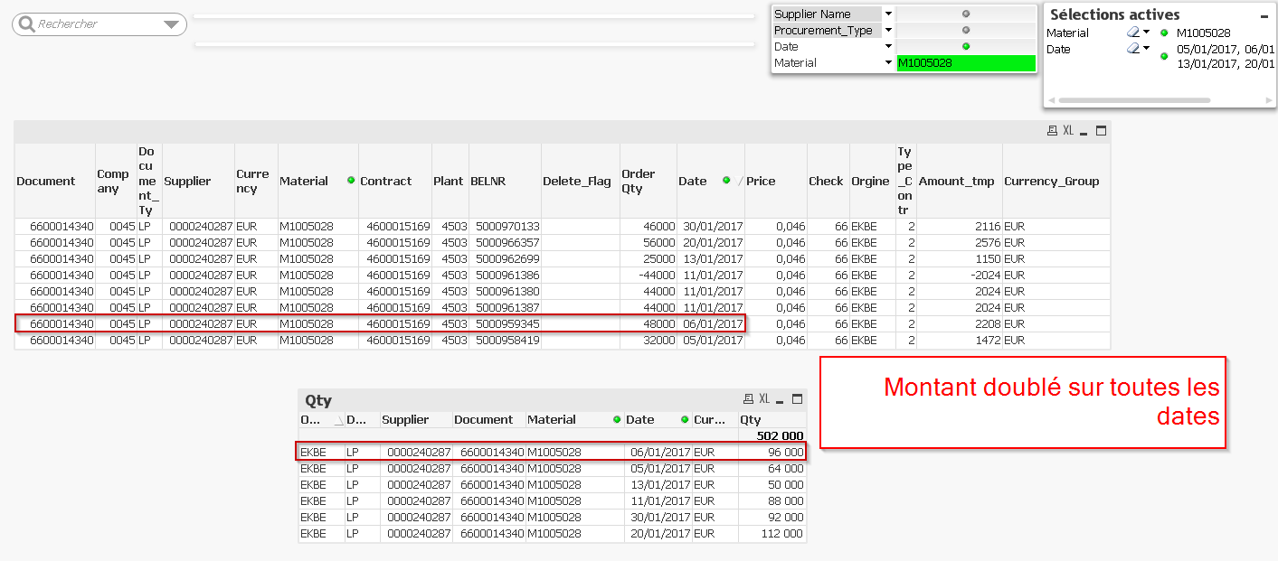The image size is (1278, 561).
Task: Click the Sélections actives panel title
Action: [x=1114, y=14]
